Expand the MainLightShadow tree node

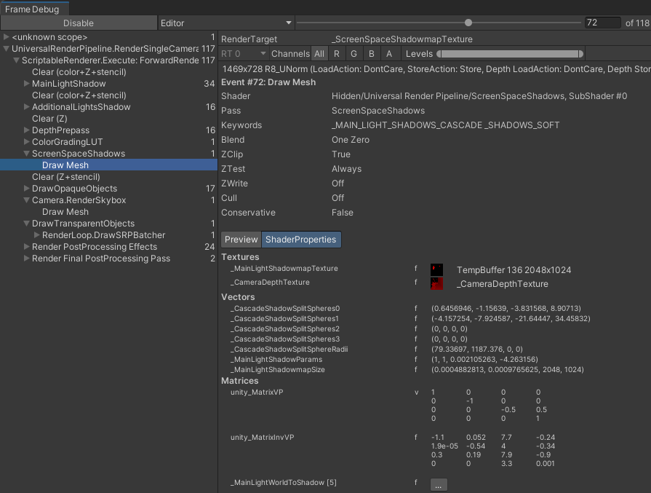27,84
